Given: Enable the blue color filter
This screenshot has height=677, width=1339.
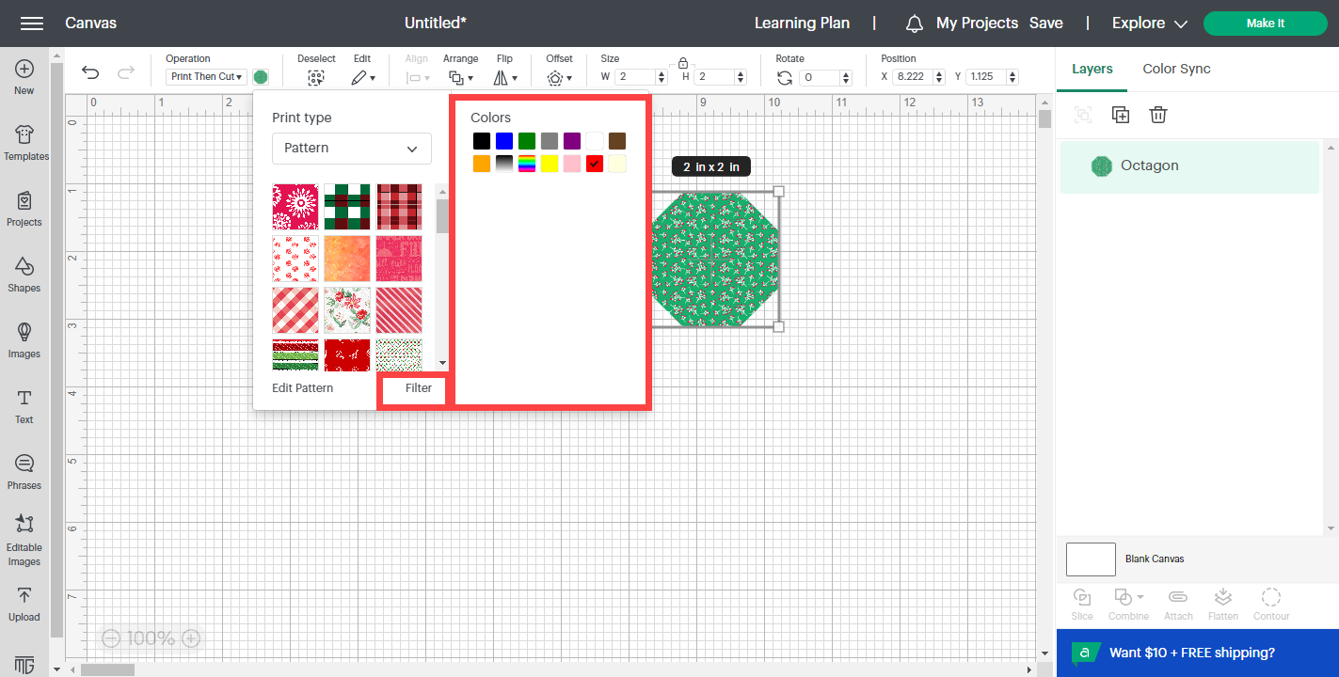Looking at the screenshot, I should (504, 140).
